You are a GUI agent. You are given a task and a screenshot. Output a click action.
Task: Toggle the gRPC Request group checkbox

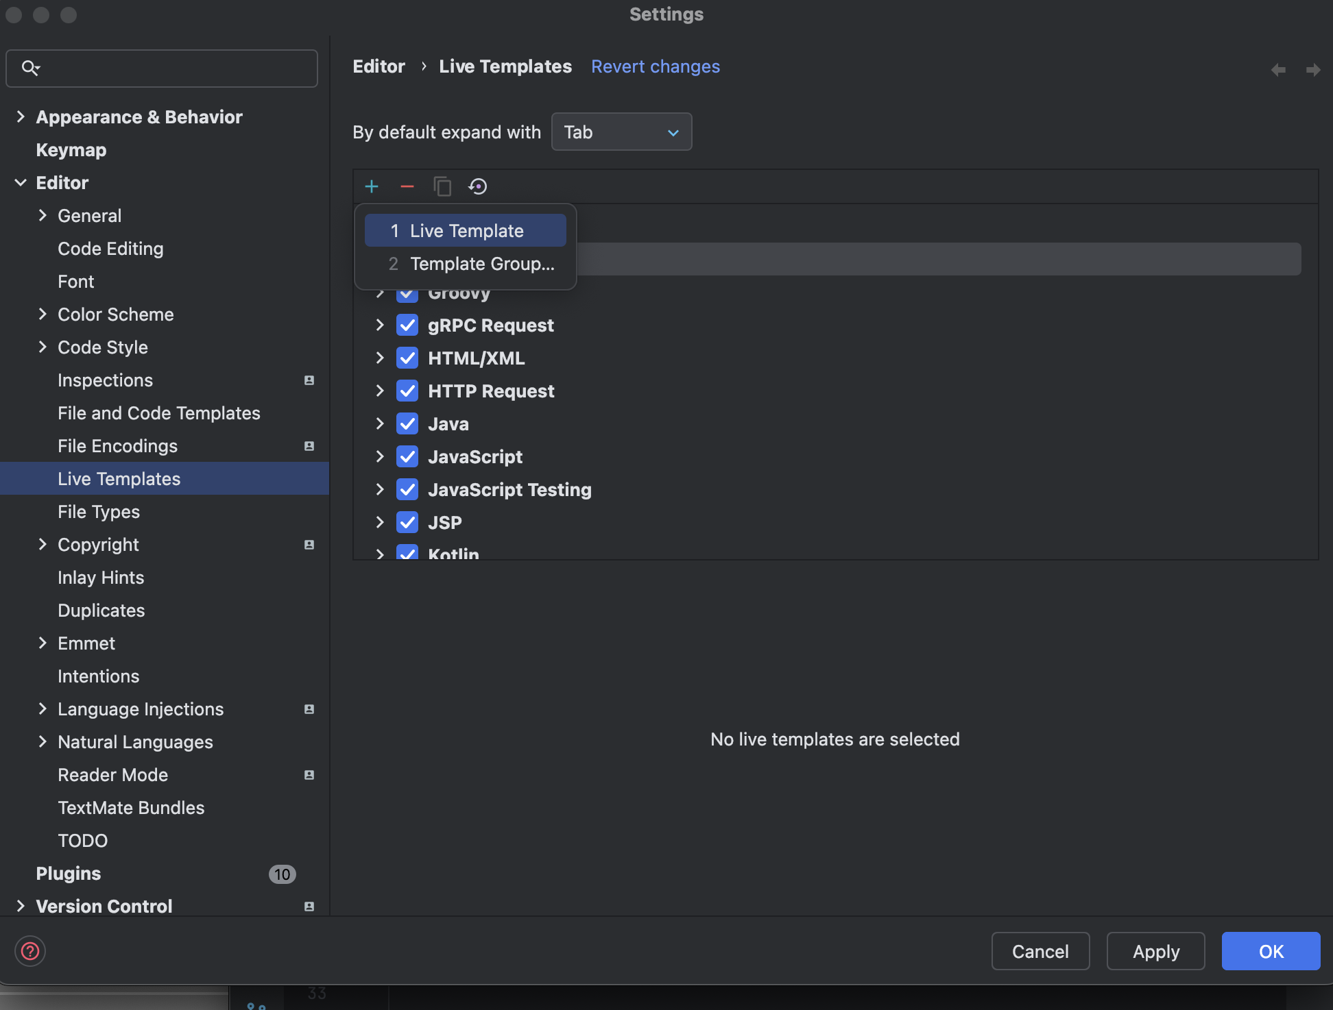407,325
